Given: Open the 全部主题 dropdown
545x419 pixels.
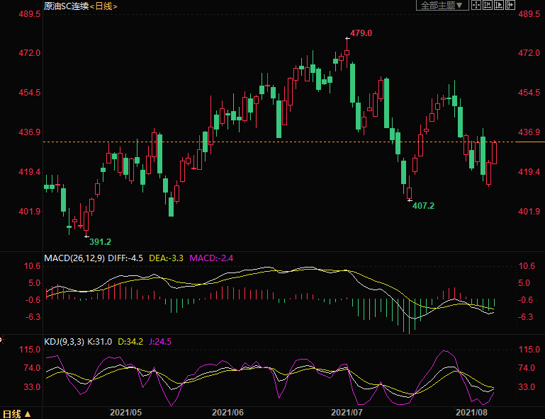Looking at the screenshot, I should click(442, 5).
